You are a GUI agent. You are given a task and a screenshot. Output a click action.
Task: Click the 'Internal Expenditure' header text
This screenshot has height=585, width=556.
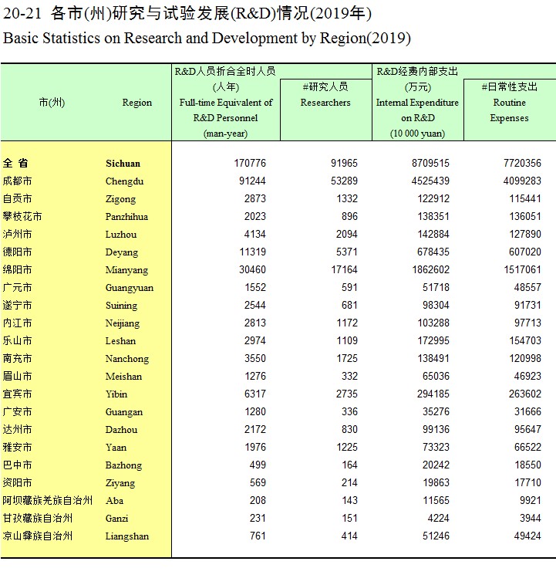coord(417,103)
